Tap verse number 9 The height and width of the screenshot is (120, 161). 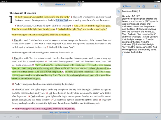[x=12, y=58]
